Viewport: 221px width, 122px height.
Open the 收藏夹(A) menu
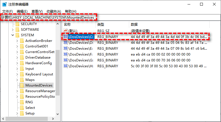[54, 11]
